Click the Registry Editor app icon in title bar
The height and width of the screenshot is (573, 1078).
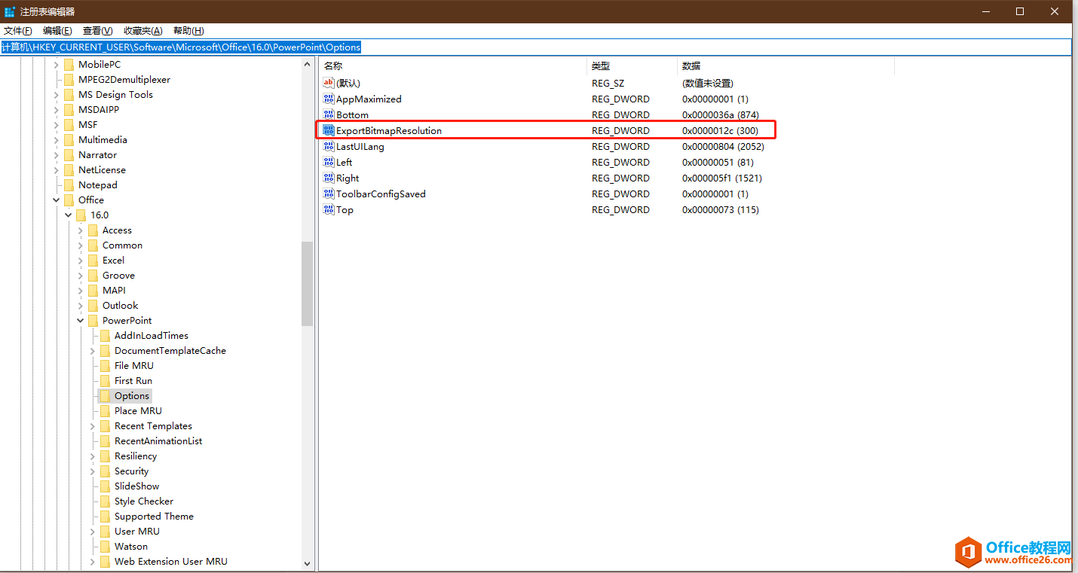click(10, 11)
